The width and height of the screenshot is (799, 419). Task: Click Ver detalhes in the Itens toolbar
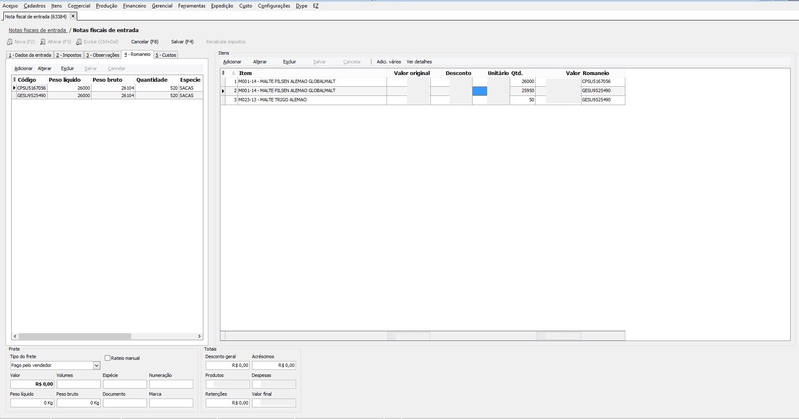point(419,62)
